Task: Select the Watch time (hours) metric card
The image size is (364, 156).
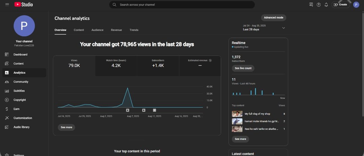Action: [116, 64]
